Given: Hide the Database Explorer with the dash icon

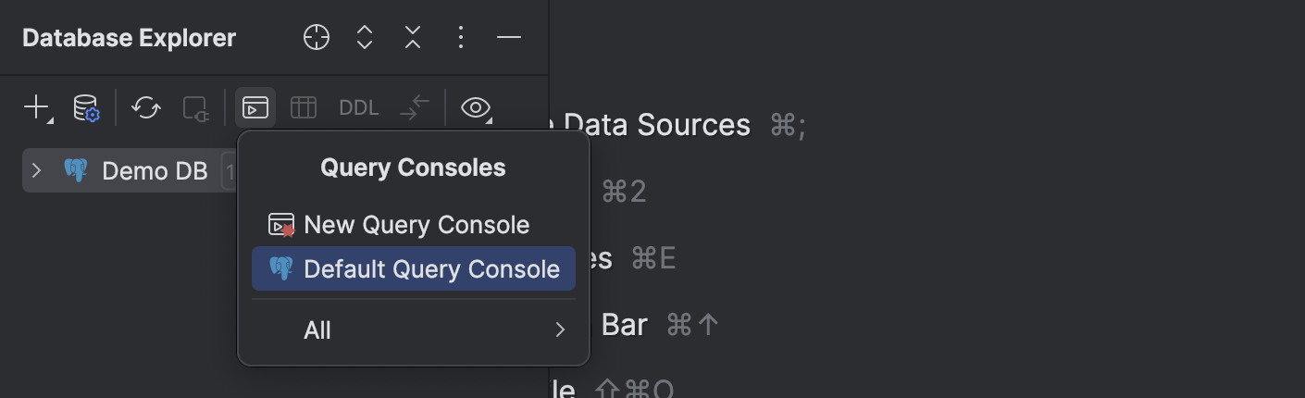Looking at the screenshot, I should point(509,37).
